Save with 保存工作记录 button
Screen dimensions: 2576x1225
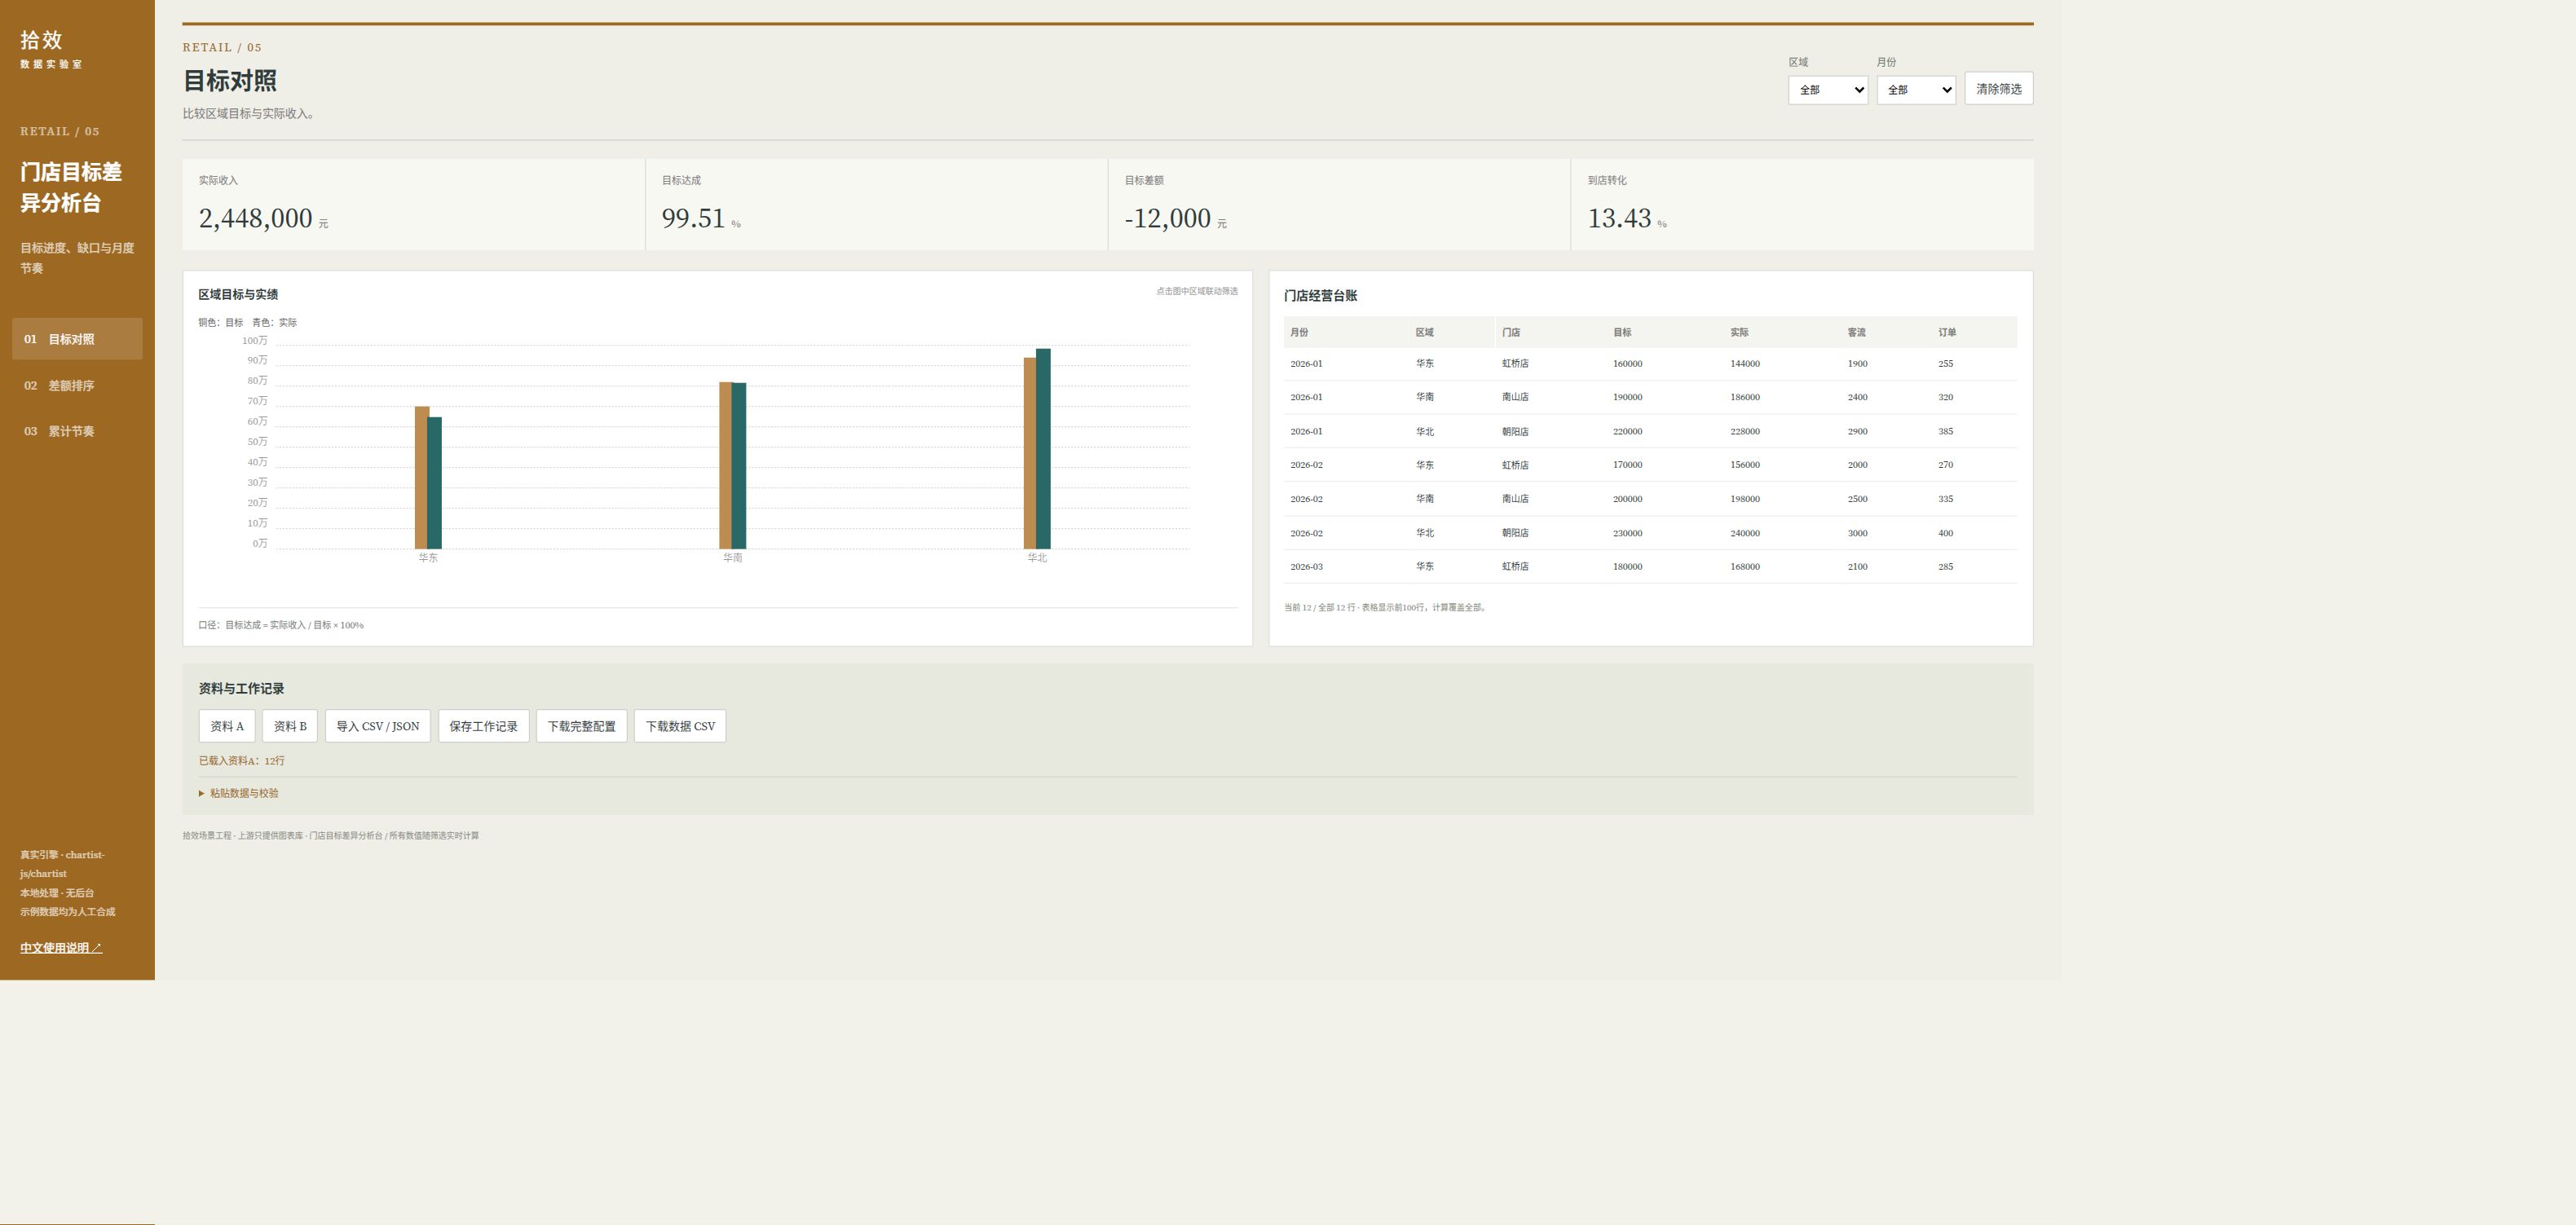(483, 726)
